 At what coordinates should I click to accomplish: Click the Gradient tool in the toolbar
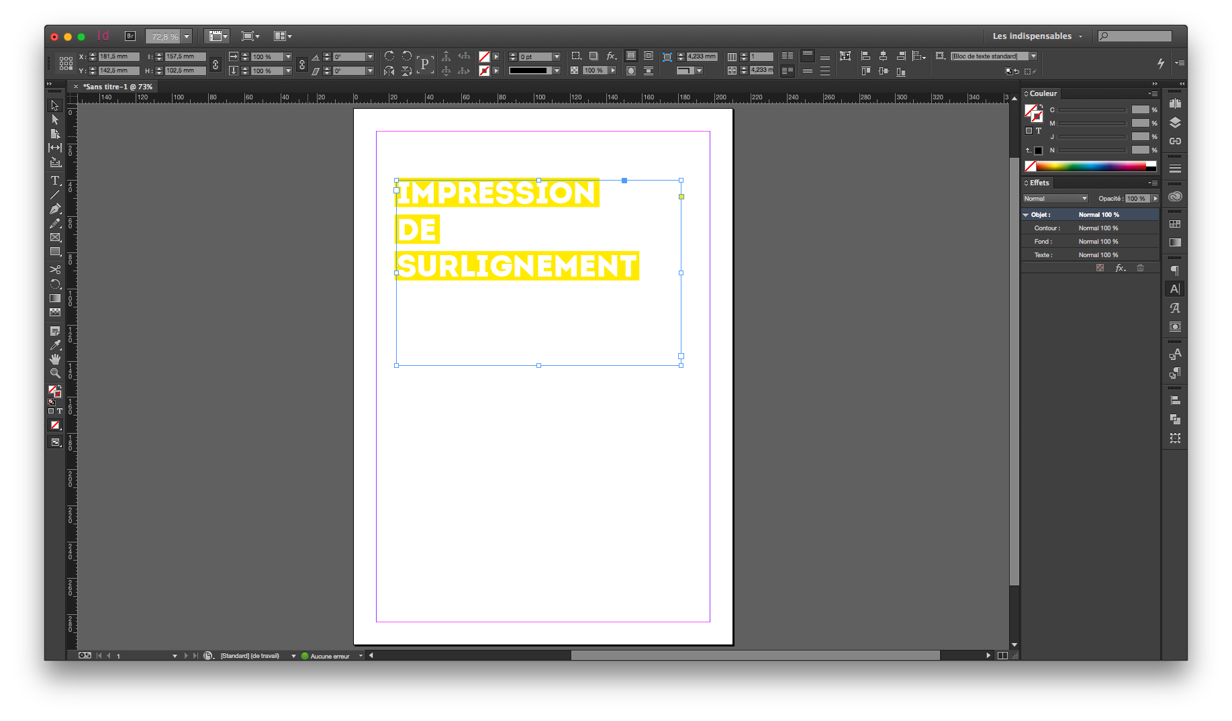point(55,298)
